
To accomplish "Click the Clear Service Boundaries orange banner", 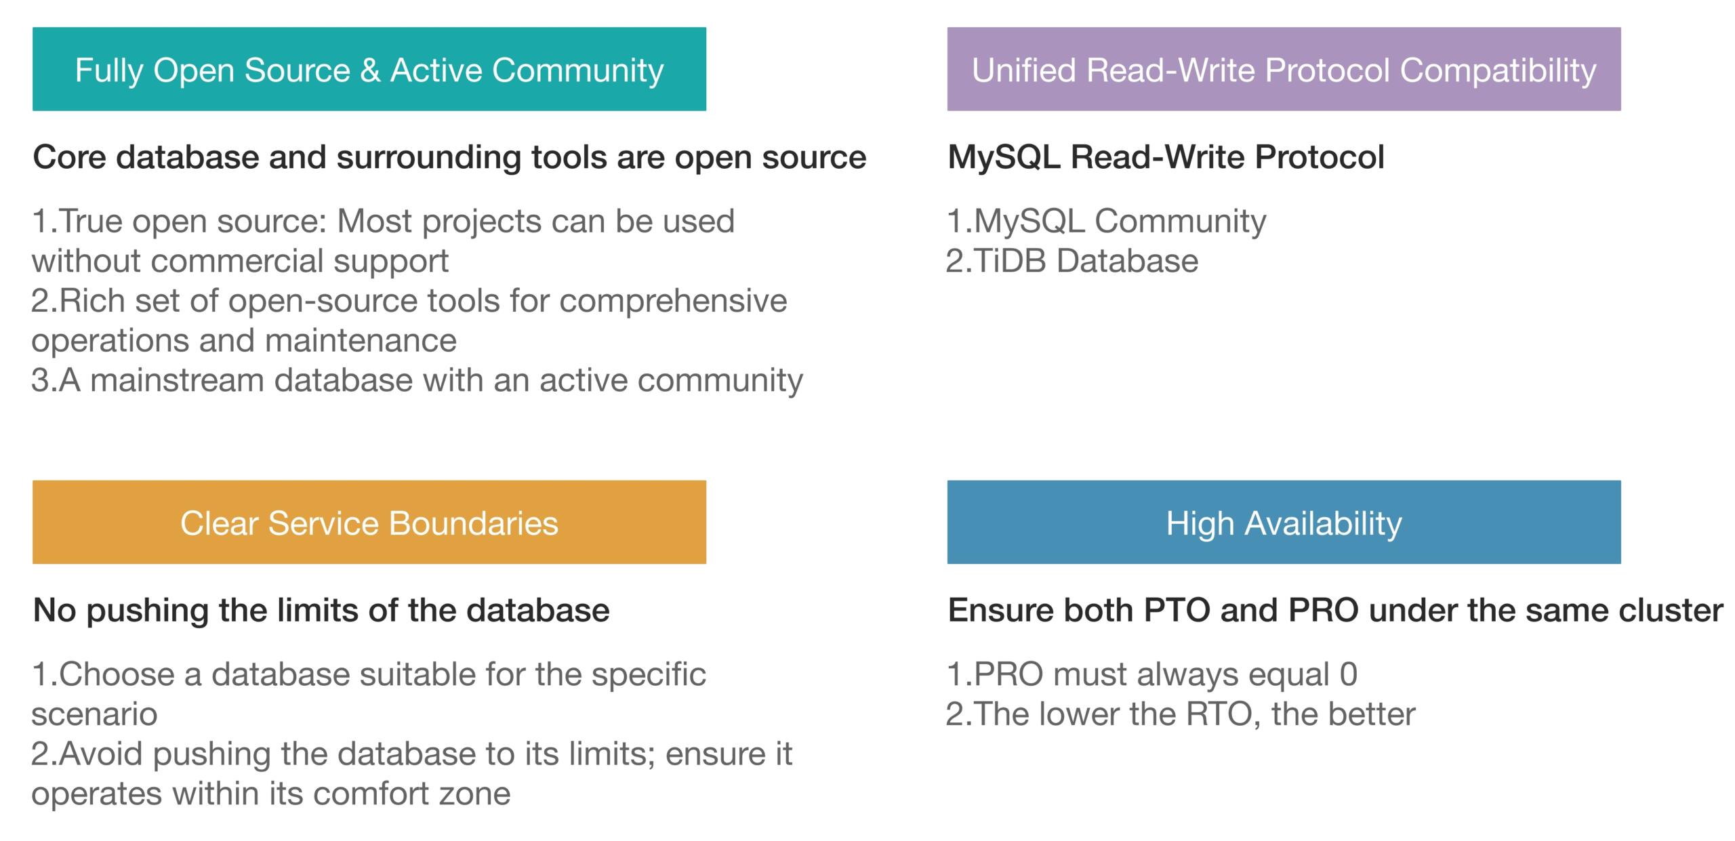I will tap(369, 522).
